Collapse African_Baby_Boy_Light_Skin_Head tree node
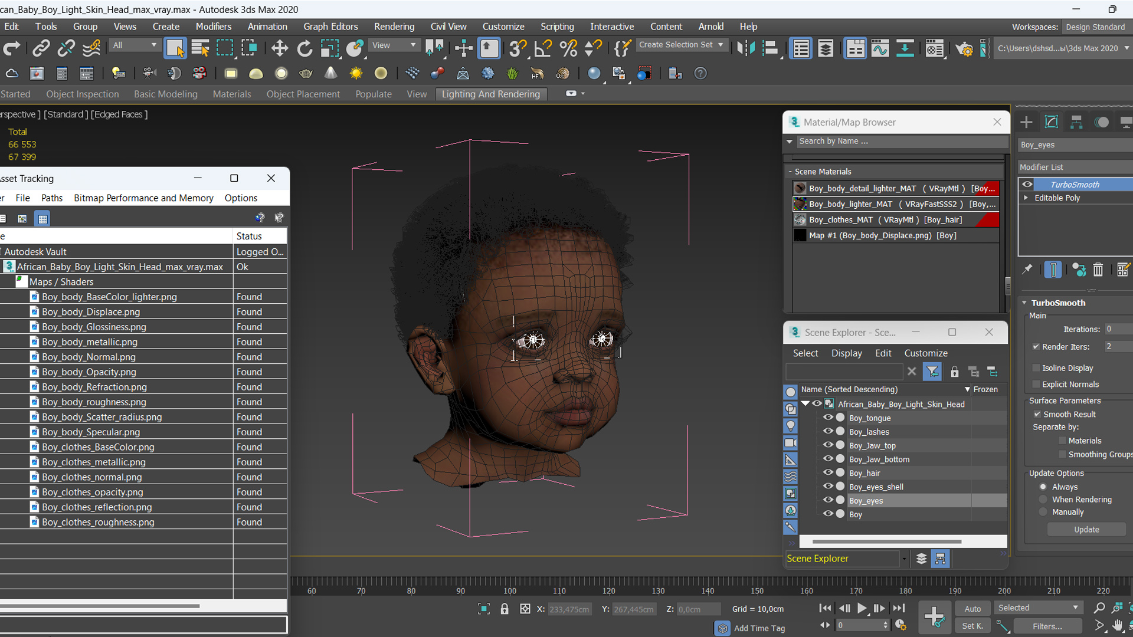 coord(805,403)
